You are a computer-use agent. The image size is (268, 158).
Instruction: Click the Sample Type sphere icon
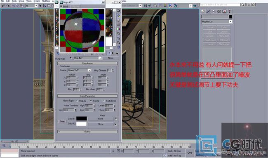click(x=118, y=11)
